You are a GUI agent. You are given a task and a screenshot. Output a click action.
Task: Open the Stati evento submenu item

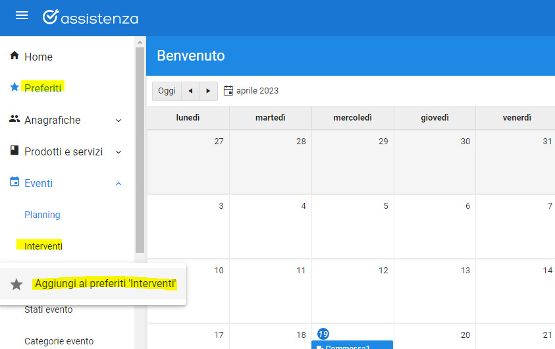pos(49,309)
